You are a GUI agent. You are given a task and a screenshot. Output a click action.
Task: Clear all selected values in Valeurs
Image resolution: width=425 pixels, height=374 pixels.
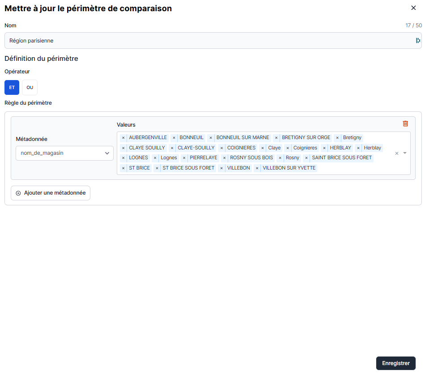tap(396, 153)
